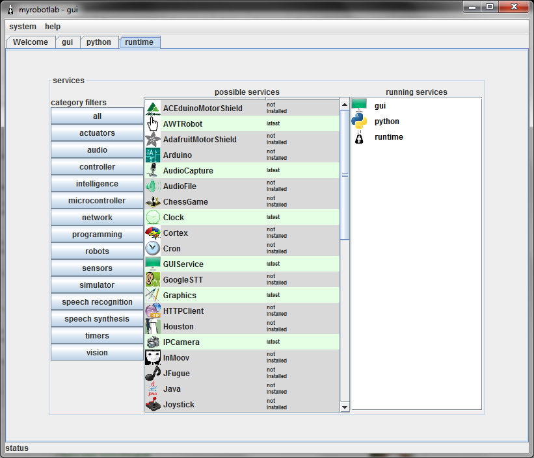Select the runtime tab

pos(139,42)
